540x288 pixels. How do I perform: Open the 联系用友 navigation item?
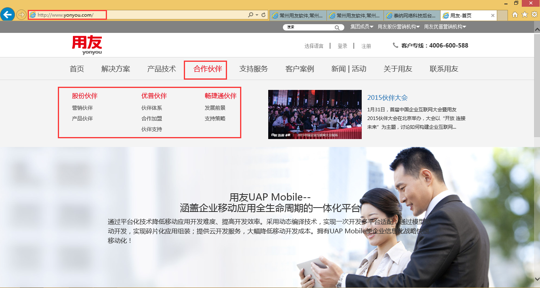point(444,69)
